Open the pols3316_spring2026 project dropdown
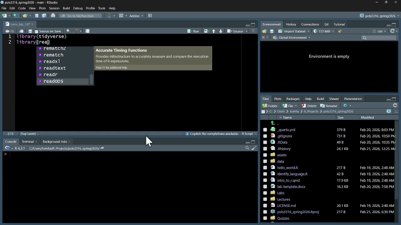This screenshot has height=225, width=401. [x=380, y=16]
